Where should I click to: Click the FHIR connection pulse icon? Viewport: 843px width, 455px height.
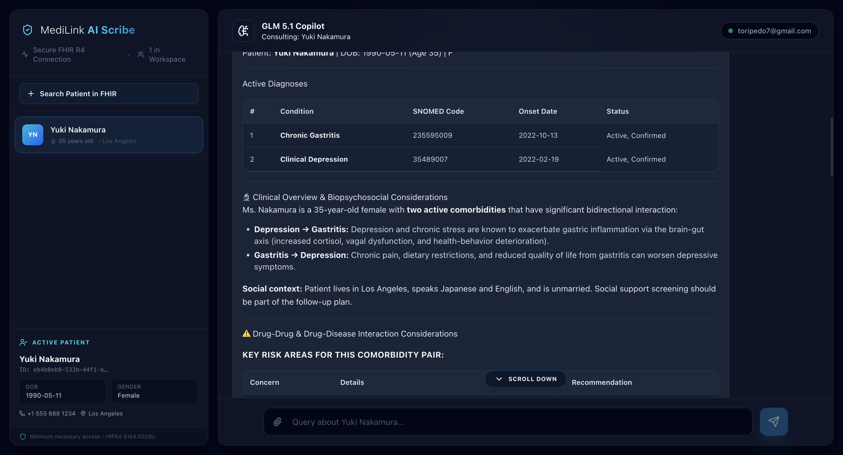click(x=25, y=55)
